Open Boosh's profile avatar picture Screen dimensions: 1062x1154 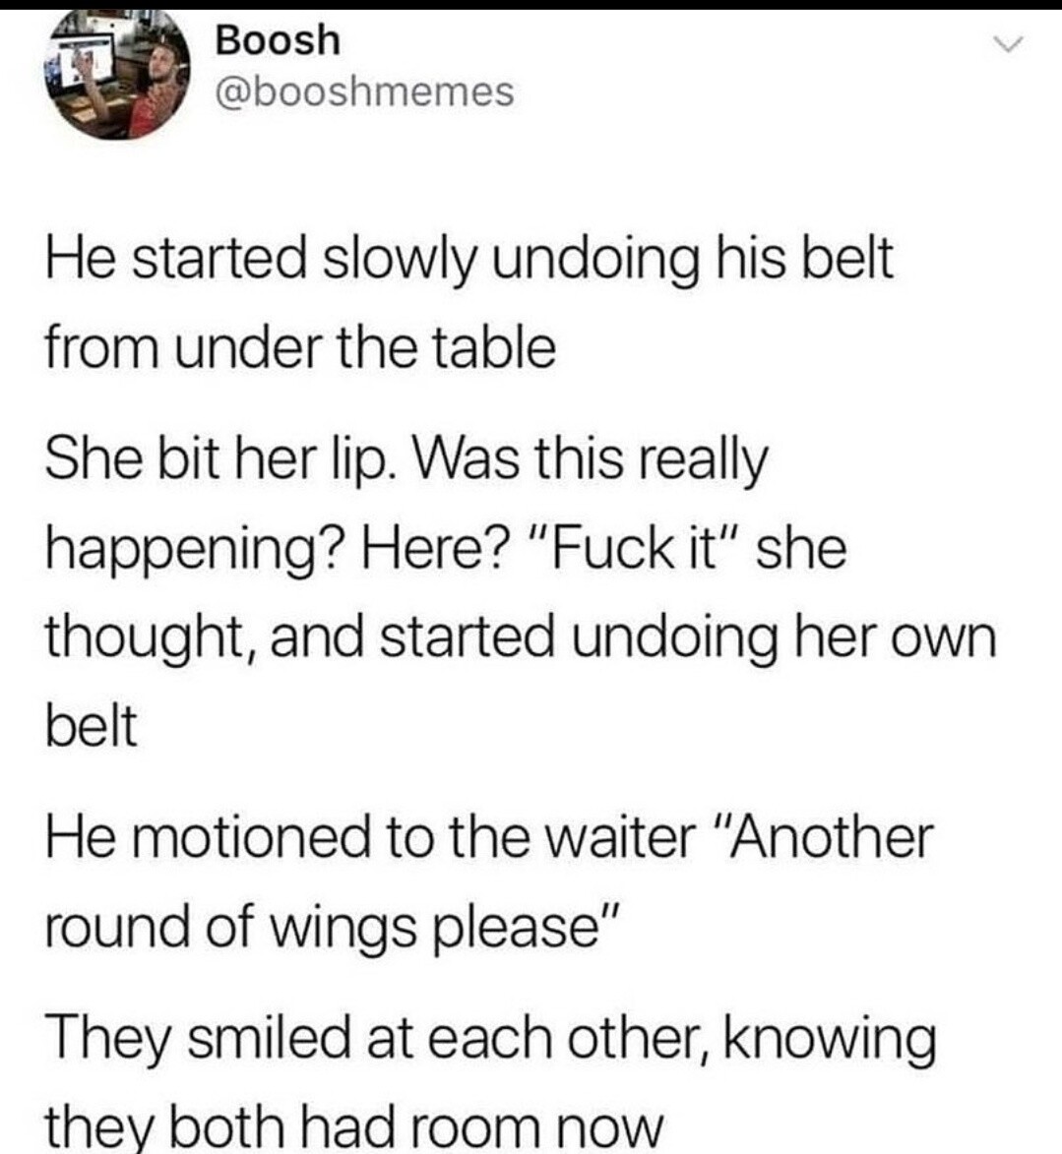[x=118, y=75]
